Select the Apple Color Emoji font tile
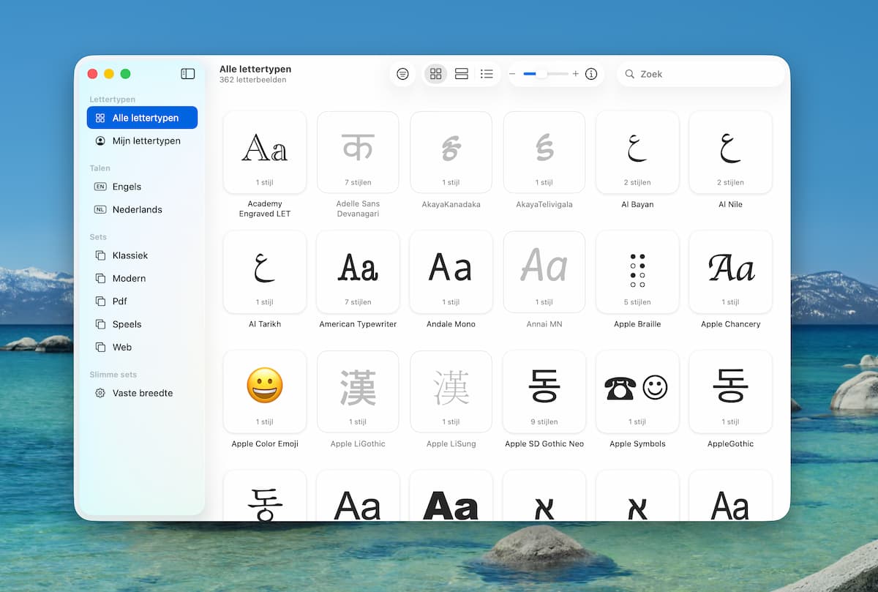 click(x=265, y=391)
